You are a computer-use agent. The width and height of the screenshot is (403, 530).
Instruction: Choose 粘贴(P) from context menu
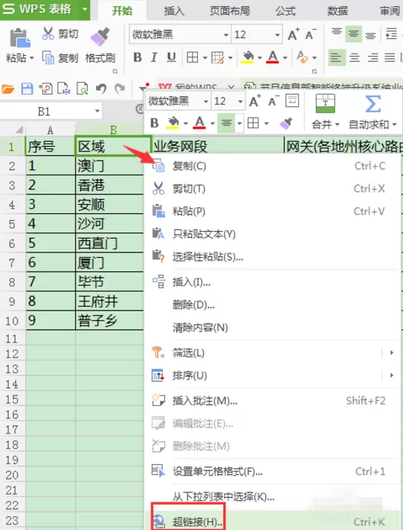[272, 211]
